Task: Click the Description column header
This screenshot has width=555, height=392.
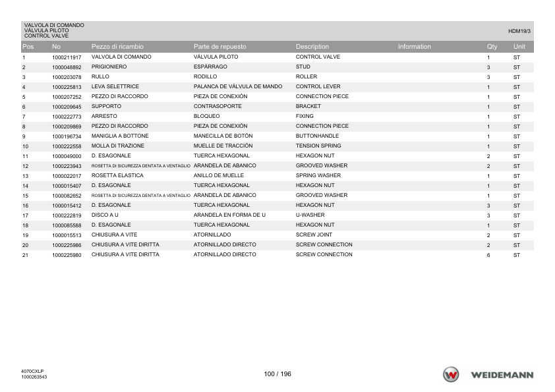Action: pos(312,47)
